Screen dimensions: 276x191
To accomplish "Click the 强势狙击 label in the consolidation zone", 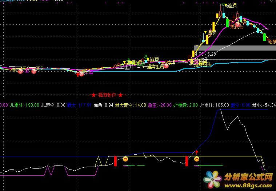I will 155,67.
